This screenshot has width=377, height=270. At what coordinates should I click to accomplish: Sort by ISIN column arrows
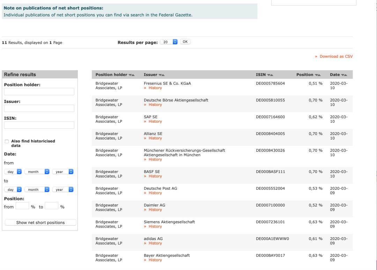click(x=270, y=75)
